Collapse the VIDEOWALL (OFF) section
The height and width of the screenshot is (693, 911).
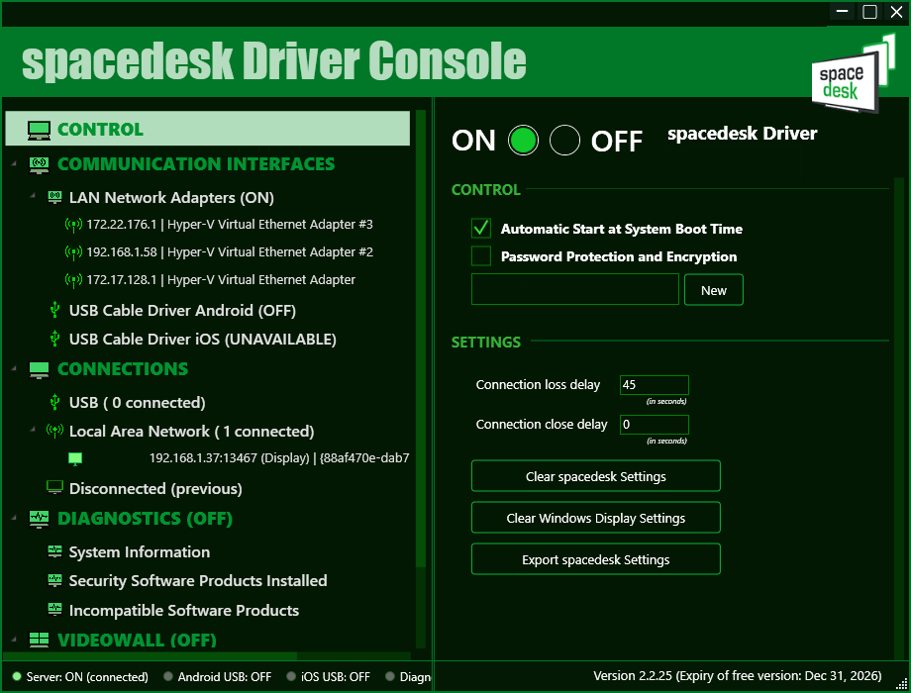point(14,639)
